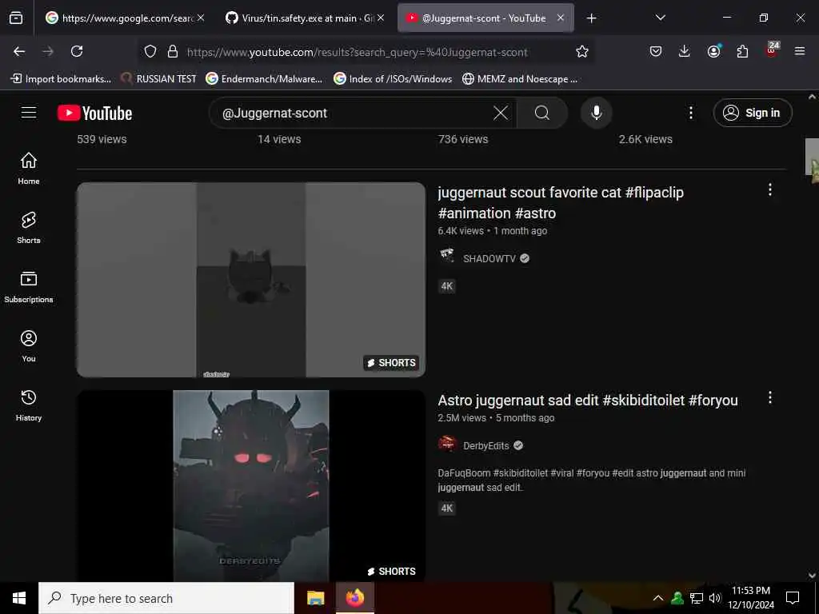
Task: Click the YouTube logo
Action: (94, 113)
